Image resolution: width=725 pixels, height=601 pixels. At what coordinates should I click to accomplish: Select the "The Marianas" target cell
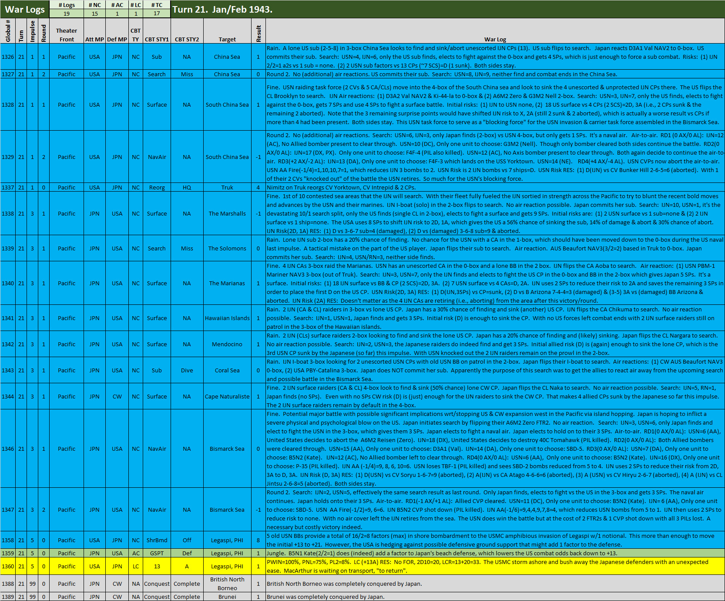[x=227, y=283]
